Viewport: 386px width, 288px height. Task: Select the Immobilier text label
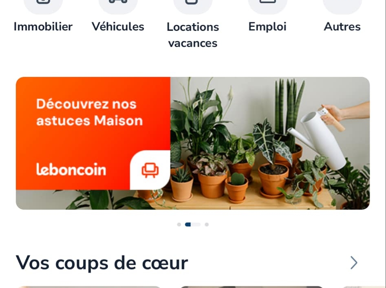[43, 26]
